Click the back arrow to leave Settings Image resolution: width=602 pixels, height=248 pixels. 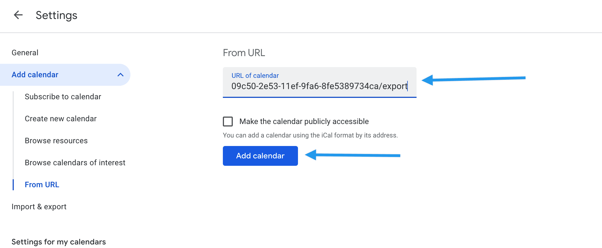[18, 15]
